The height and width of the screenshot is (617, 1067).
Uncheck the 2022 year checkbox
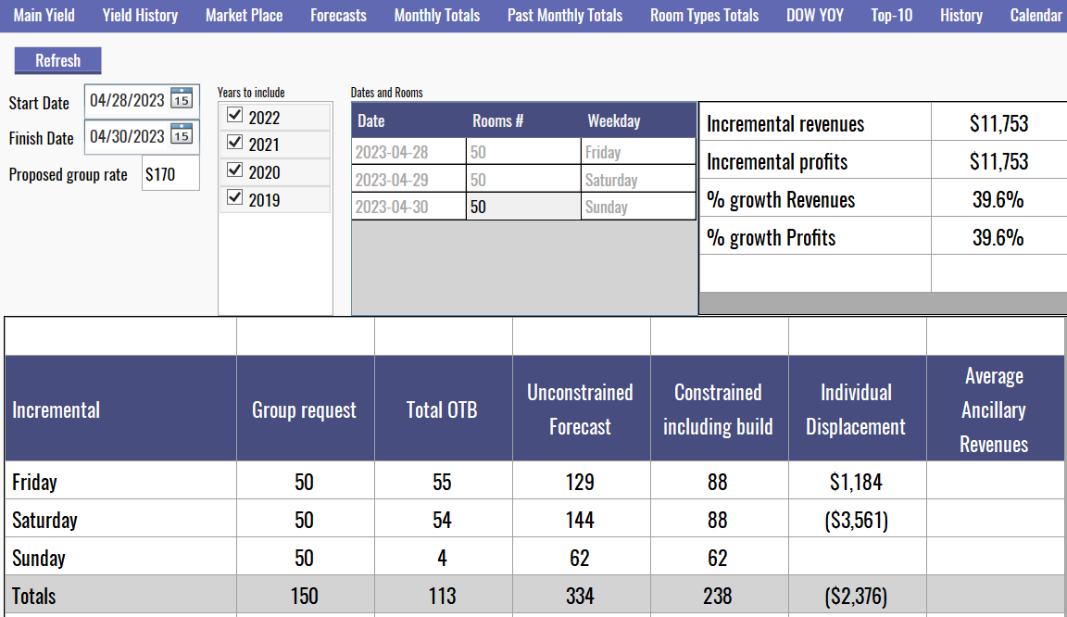[x=232, y=116]
